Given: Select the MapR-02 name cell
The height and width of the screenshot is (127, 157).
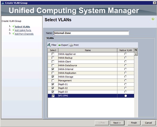Looking at the screenshot, I should 88,88.
